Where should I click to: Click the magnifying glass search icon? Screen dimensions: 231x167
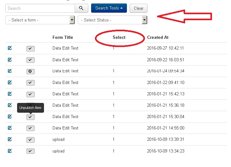(81, 8)
